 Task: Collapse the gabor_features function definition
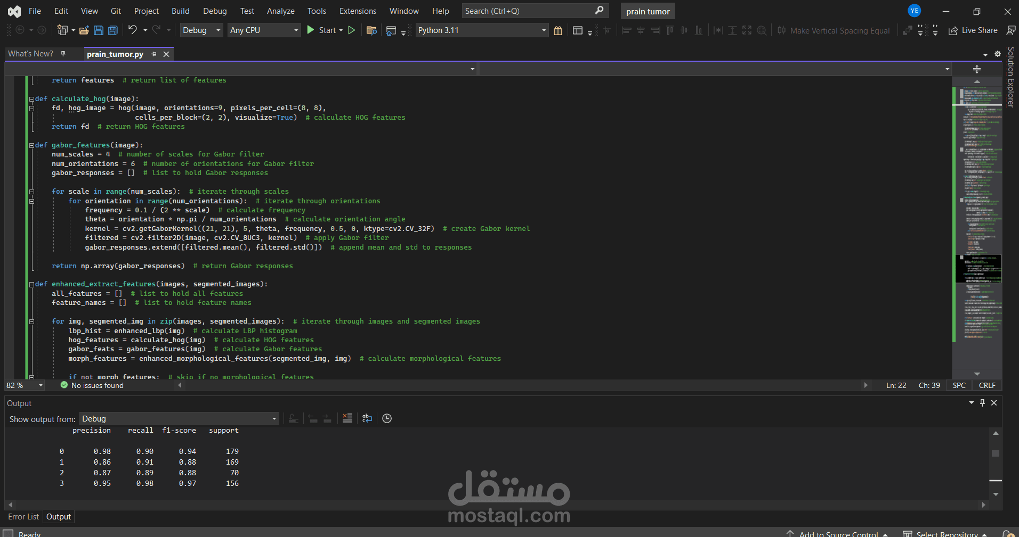tap(31, 145)
